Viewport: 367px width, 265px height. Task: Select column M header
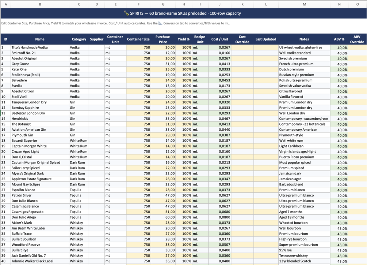tap(304, 4)
